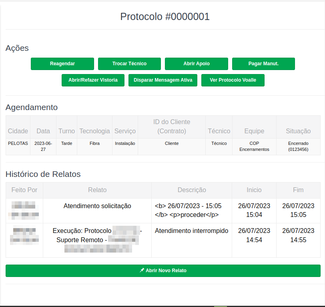Image resolution: width=325 pixels, height=307 pixels.
Task: Select the Encerrado (0123456) status cell
Action: coord(298,146)
